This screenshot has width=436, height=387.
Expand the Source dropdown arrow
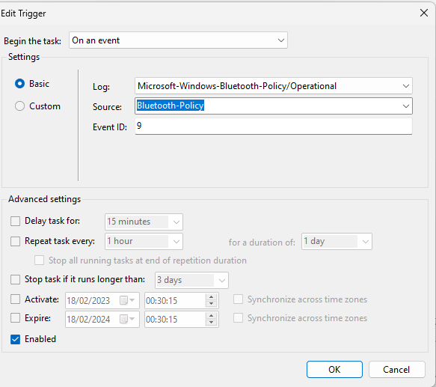pos(405,106)
